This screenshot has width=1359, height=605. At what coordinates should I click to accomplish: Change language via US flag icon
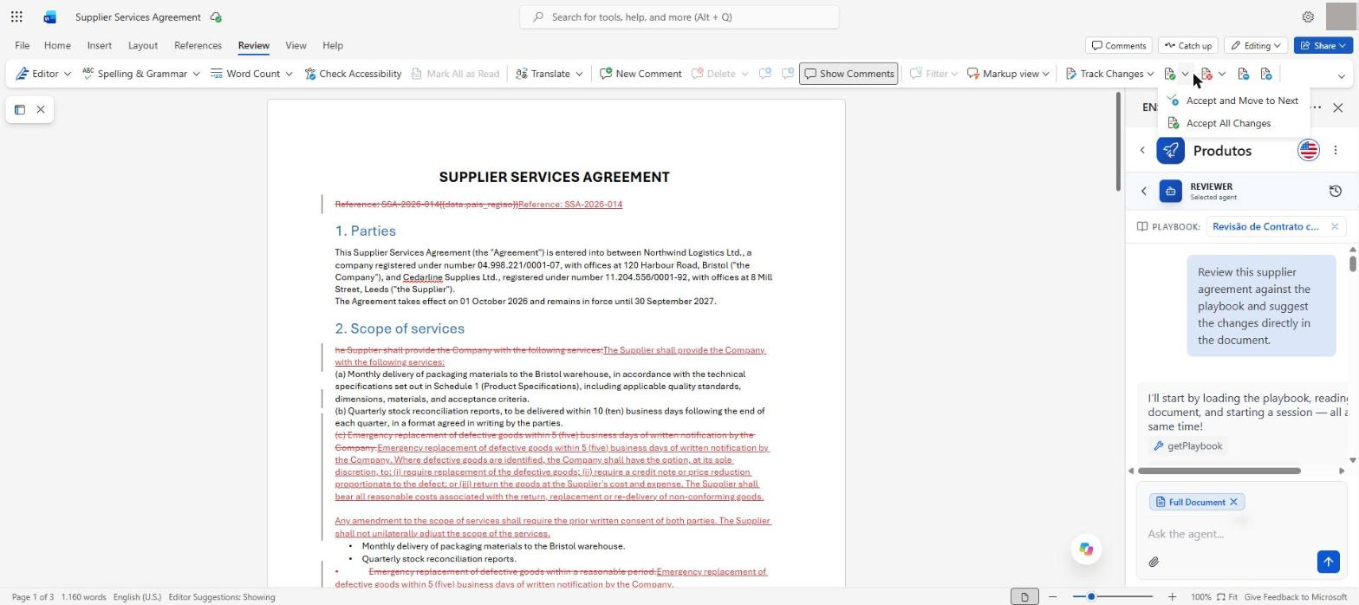[x=1308, y=150]
